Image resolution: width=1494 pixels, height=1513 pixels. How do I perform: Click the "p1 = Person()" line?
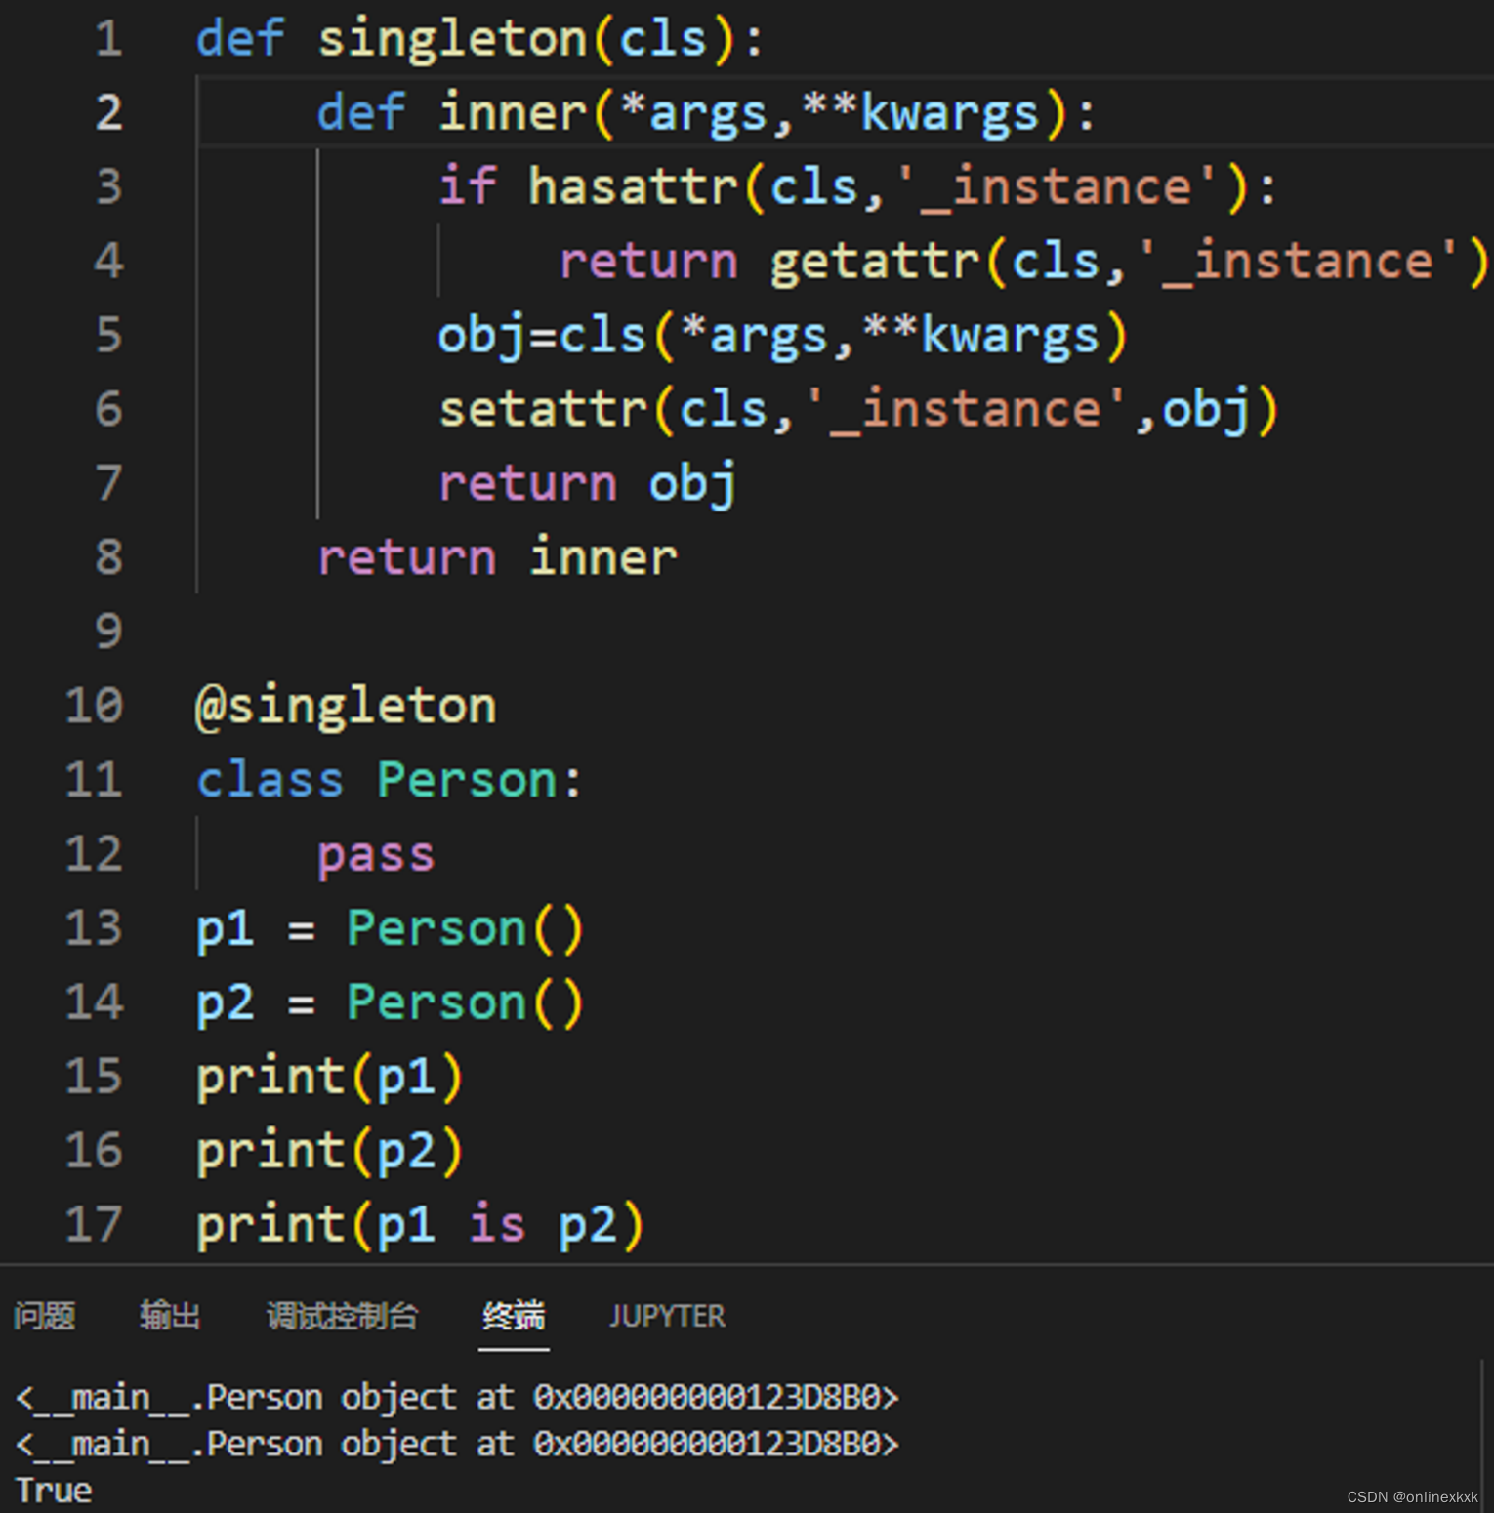point(389,928)
